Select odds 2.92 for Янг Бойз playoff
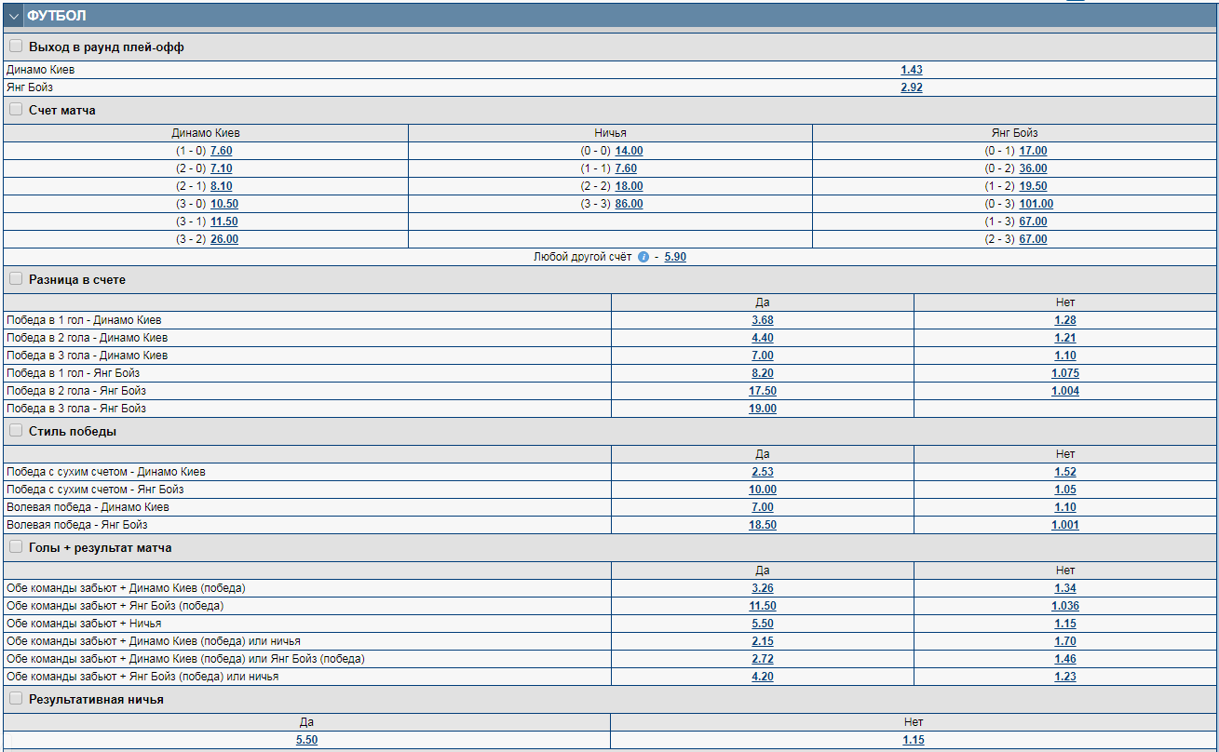Screen dimensions: 1219x752 (911, 87)
